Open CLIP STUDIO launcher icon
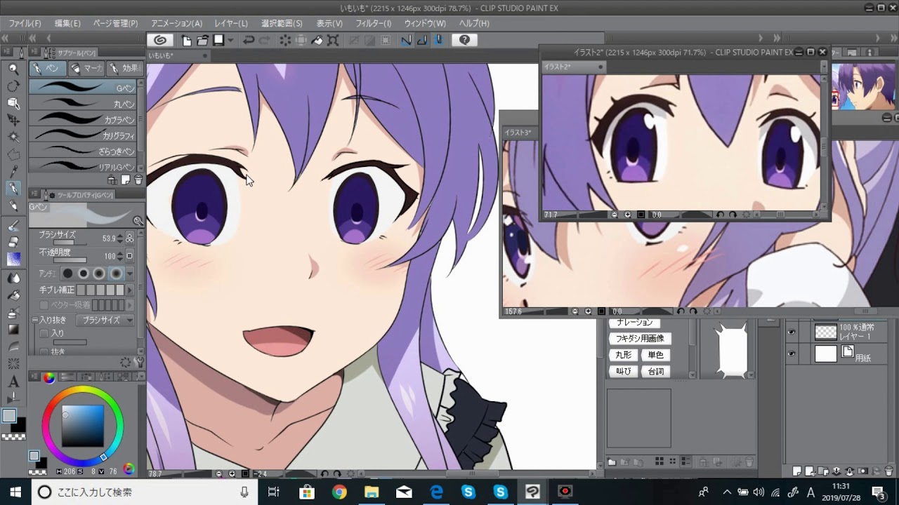The image size is (899, 505). click(160, 40)
